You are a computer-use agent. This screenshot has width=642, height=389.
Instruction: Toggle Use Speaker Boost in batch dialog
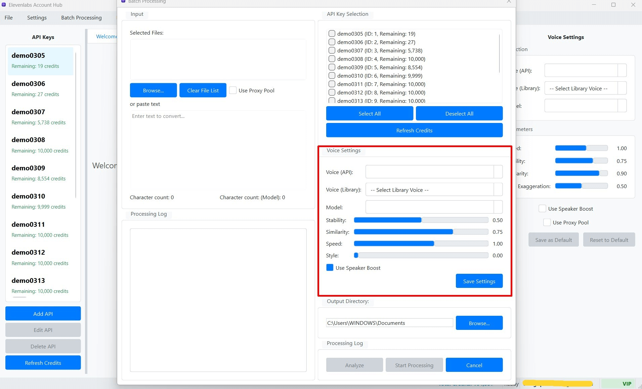(x=330, y=268)
